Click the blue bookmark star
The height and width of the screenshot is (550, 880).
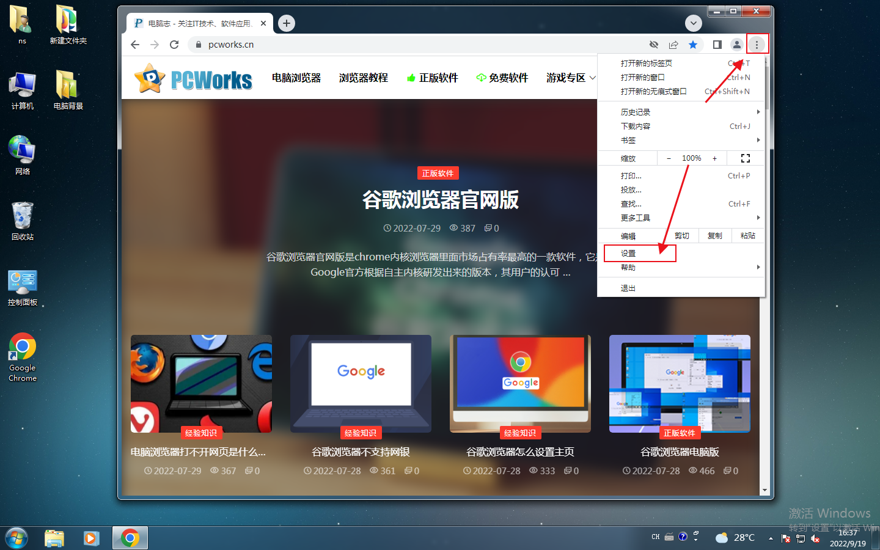692,45
